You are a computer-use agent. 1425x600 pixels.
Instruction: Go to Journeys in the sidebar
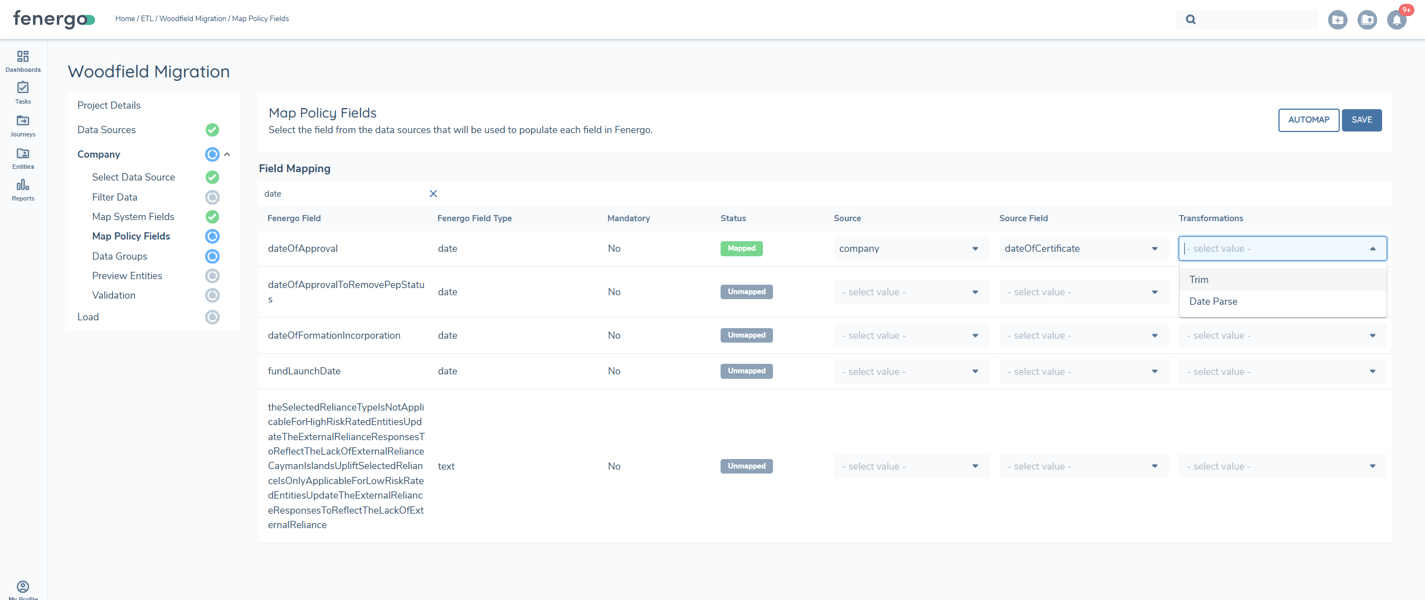click(23, 125)
